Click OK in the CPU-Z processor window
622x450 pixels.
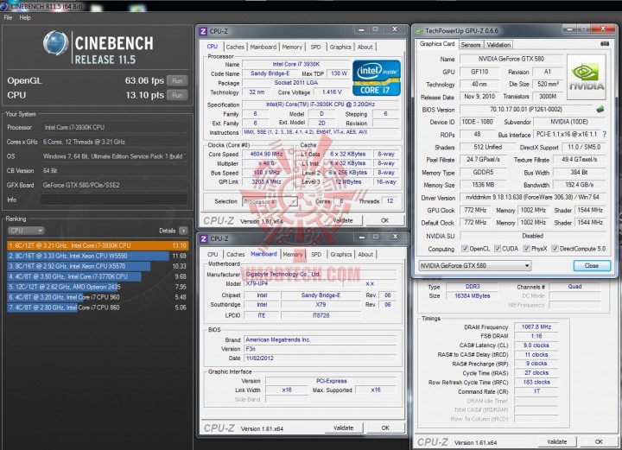pos(384,220)
